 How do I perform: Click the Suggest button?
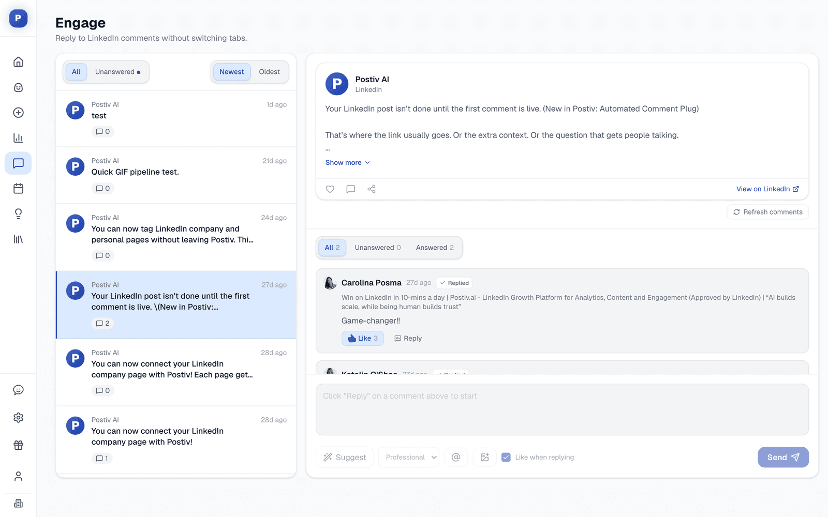tap(345, 458)
